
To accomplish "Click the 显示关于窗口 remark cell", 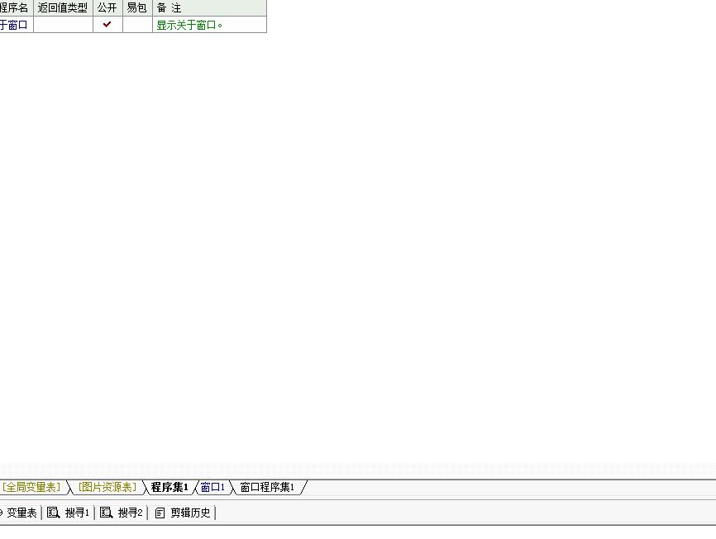I will point(190,25).
